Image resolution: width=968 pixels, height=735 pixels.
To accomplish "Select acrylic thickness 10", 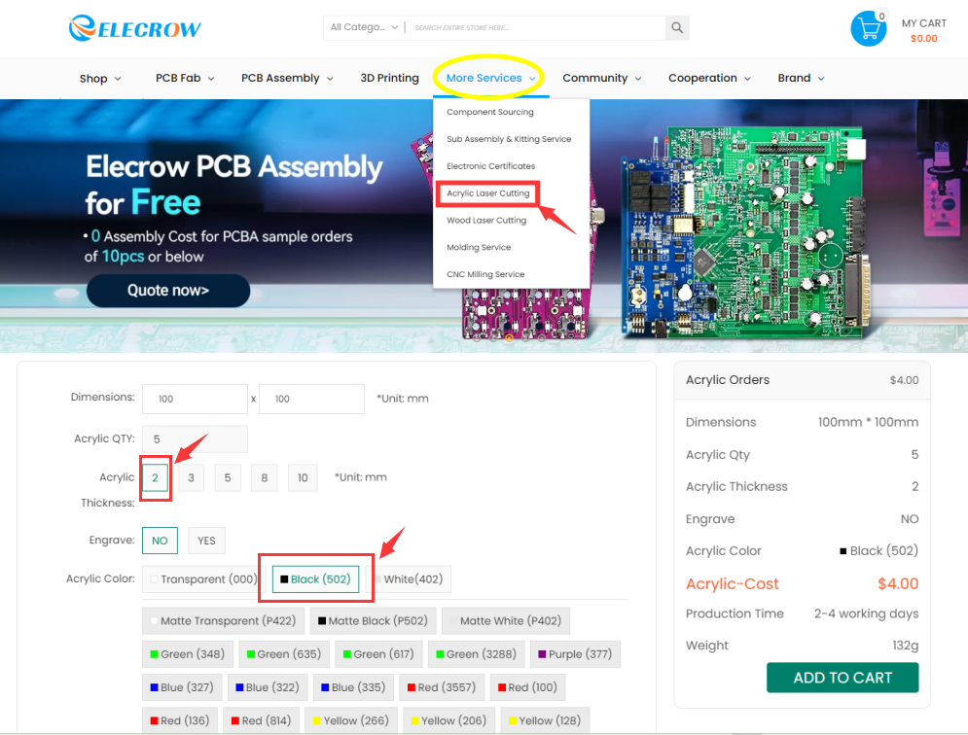I will [x=303, y=477].
